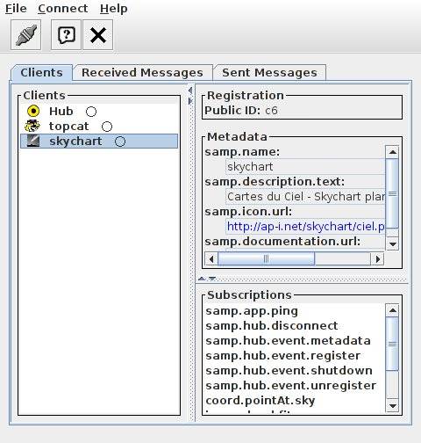Click the plug connect toolbar icon

point(25,35)
